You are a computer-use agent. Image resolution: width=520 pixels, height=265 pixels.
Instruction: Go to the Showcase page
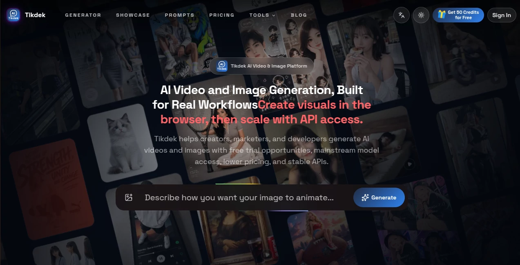point(133,15)
